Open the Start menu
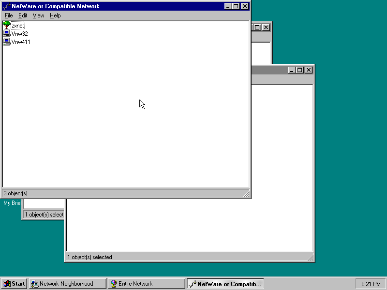The height and width of the screenshot is (290, 387). pyautogui.click(x=14, y=284)
